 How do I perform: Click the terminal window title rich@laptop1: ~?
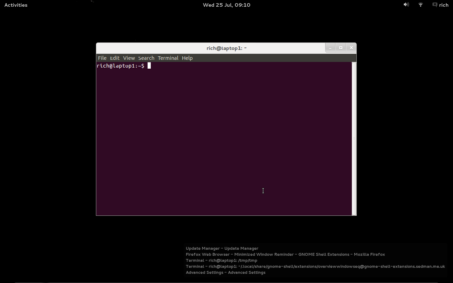coord(226,48)
